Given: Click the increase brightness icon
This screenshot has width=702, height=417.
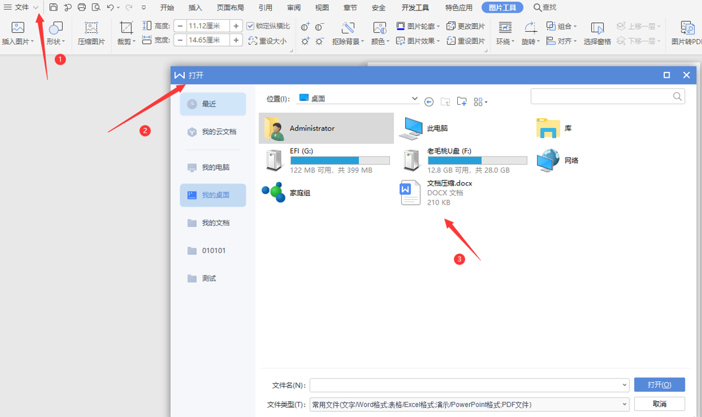Looking at the screenshot, I should 305,41.
